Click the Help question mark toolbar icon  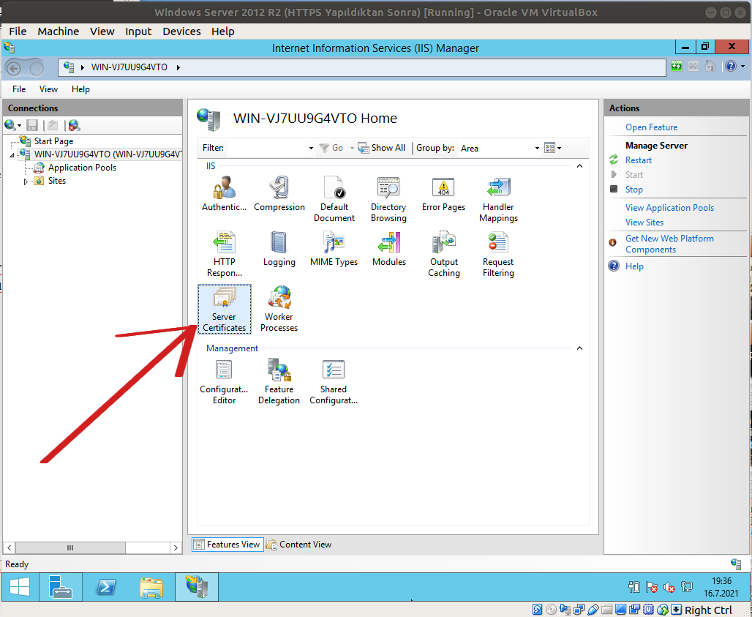pyautogui.click(x=730, y=67)
